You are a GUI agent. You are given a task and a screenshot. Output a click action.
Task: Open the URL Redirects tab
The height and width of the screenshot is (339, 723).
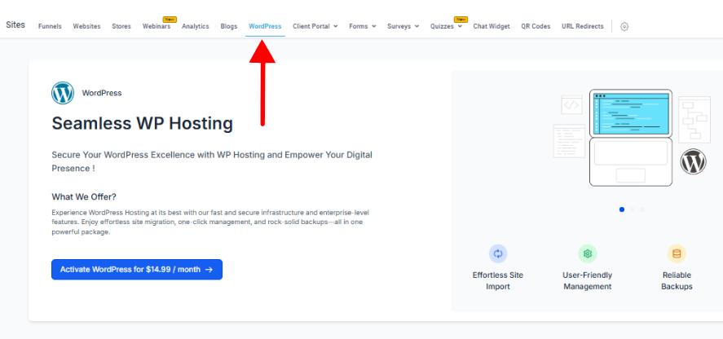coord(582,26)
